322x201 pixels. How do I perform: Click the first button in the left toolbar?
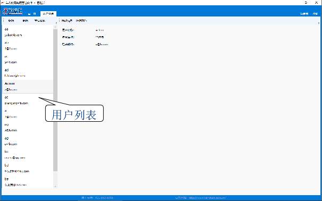tap(11, 21)
